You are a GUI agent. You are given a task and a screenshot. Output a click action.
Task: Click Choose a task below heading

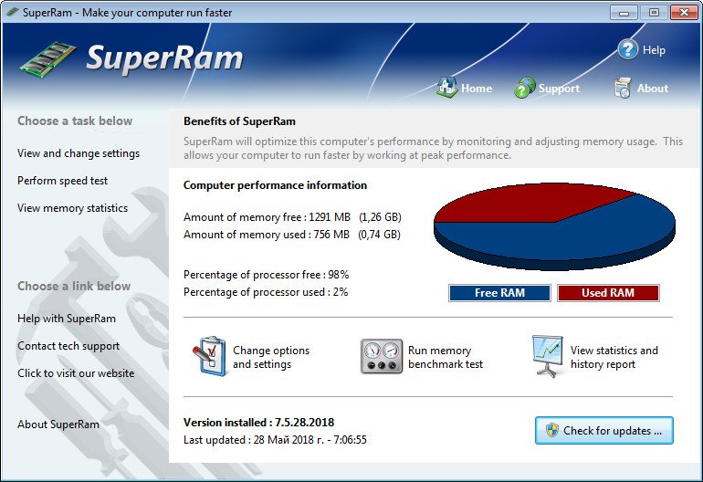click(x=75, y=121)
